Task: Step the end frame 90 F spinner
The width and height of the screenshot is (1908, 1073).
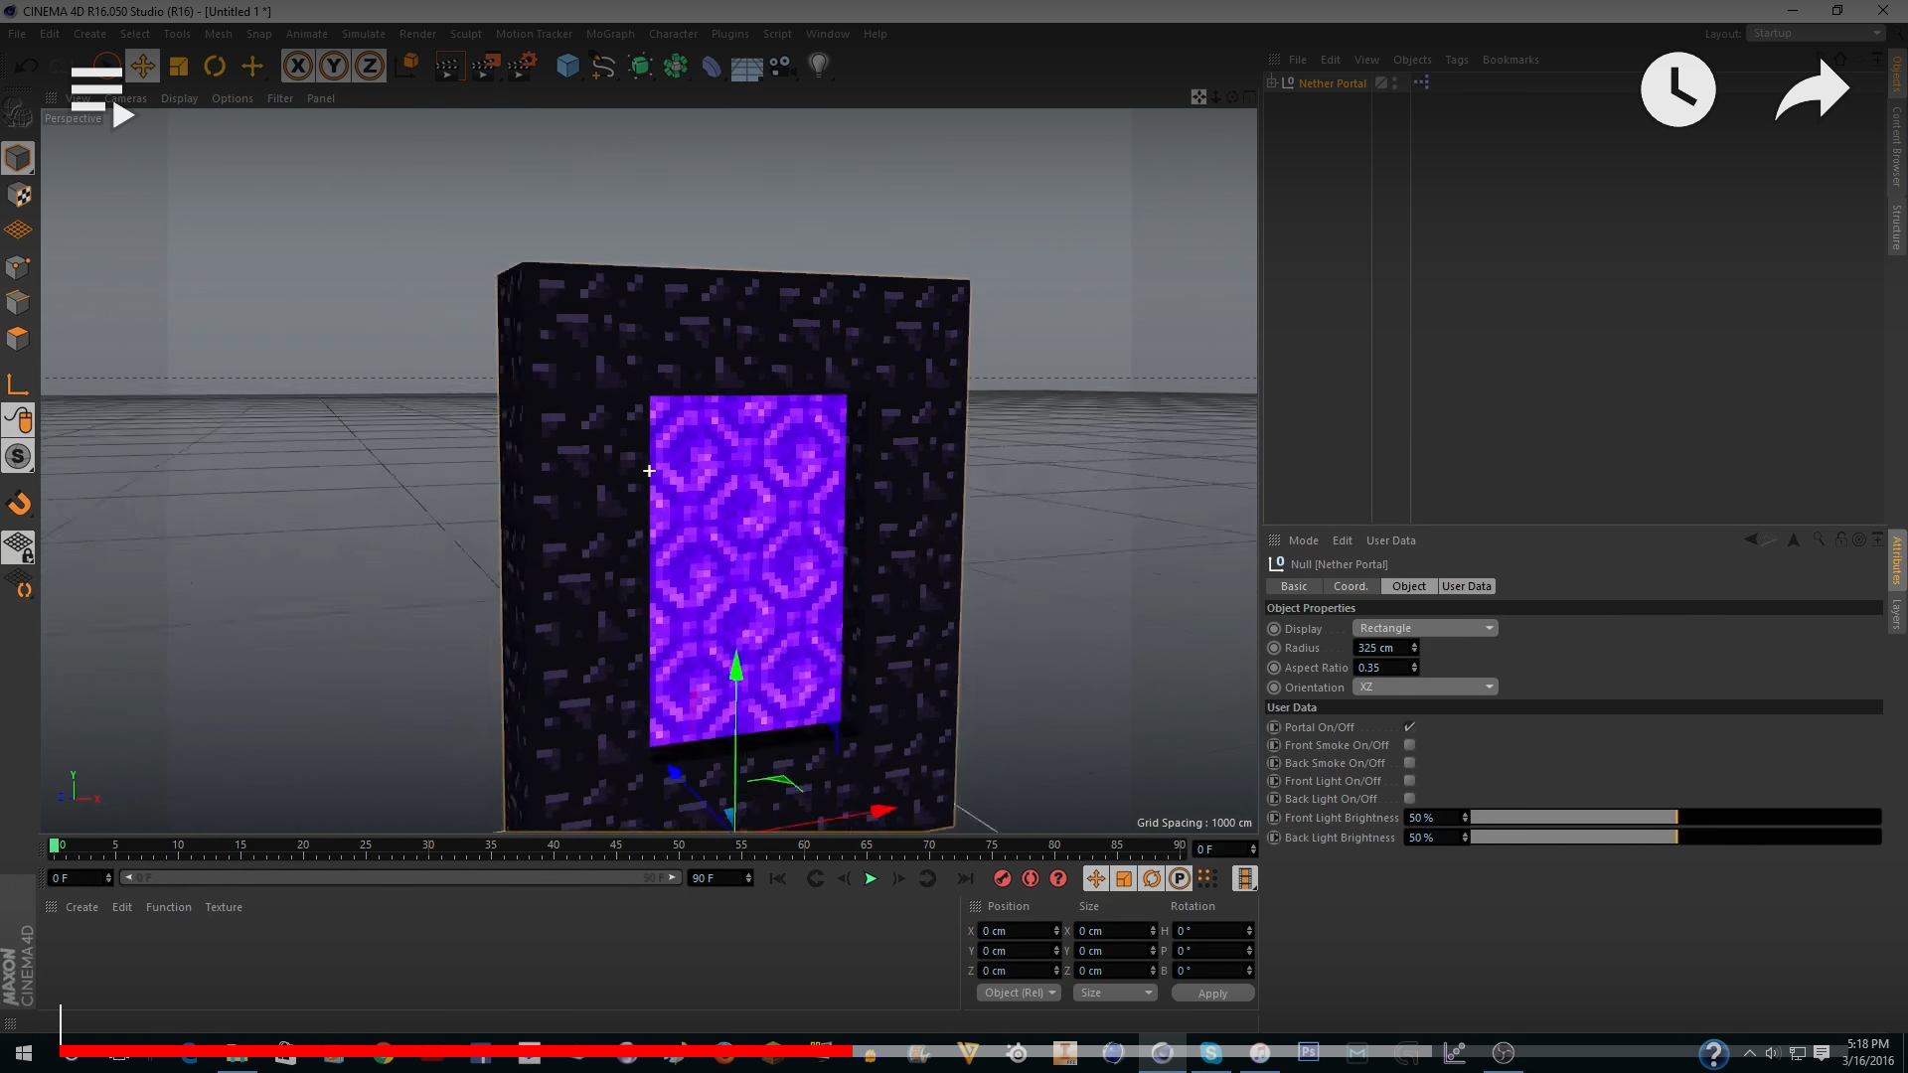Action: pos(748,878)
